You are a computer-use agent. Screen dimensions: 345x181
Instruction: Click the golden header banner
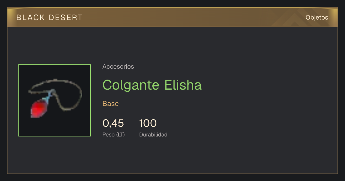coord(172,17)
